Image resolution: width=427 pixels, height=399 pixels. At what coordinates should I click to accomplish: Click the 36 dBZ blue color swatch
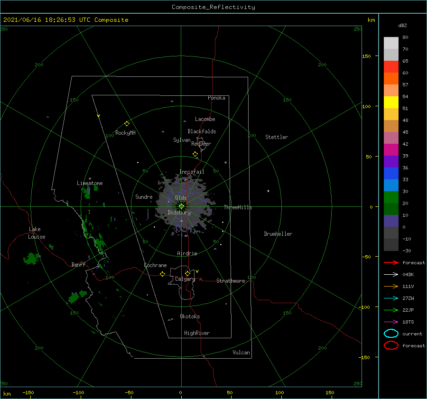click(x=391, y=173)
